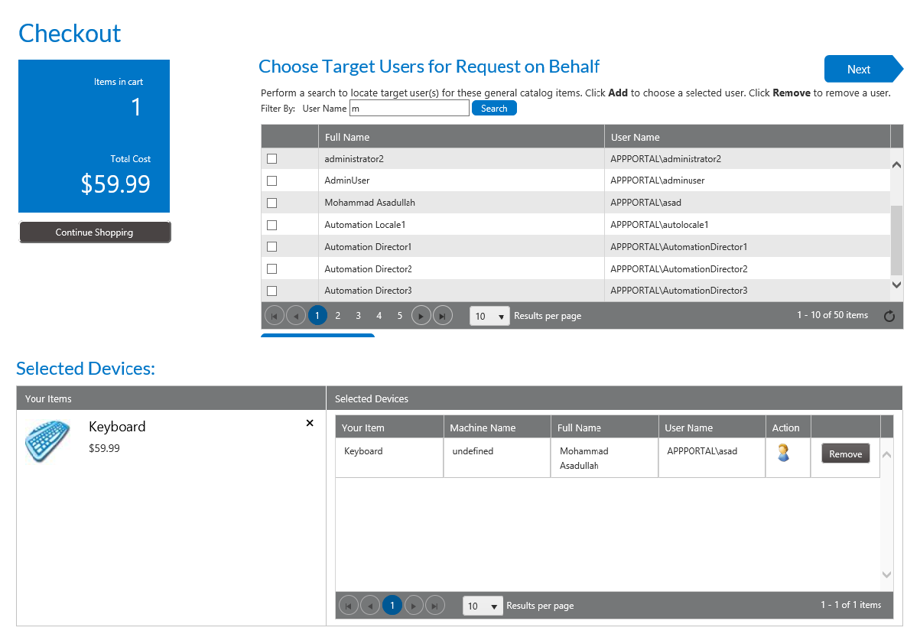Jump to page 5 of user results
This screenshot has width=920, height=634.
(399, 316)
